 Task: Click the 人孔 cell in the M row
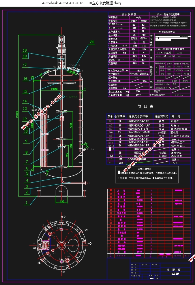(x=175, y=163)
